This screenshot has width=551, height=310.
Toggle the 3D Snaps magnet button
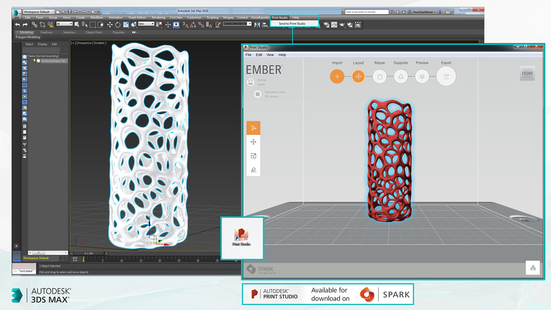tap(185, 24)
